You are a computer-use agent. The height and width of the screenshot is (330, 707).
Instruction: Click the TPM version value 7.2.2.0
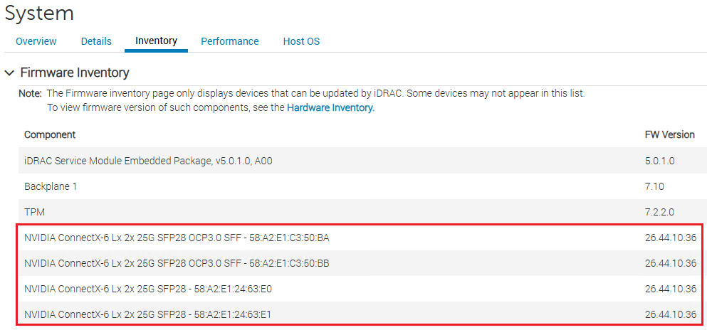(661, 212)
